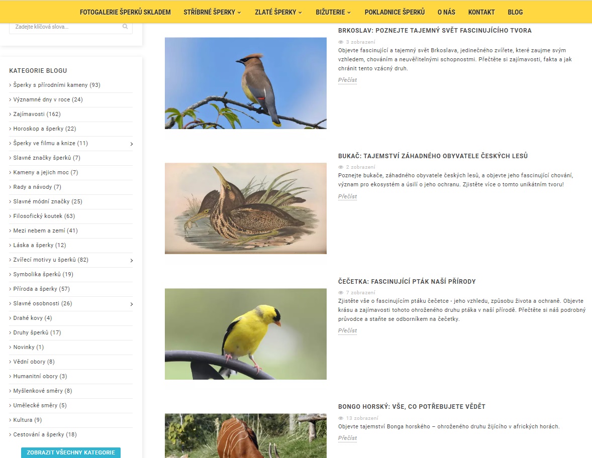Open the Vědní obory category
Image resolution: width=592 pixels, height=458 pixels.
coord(34,362)
